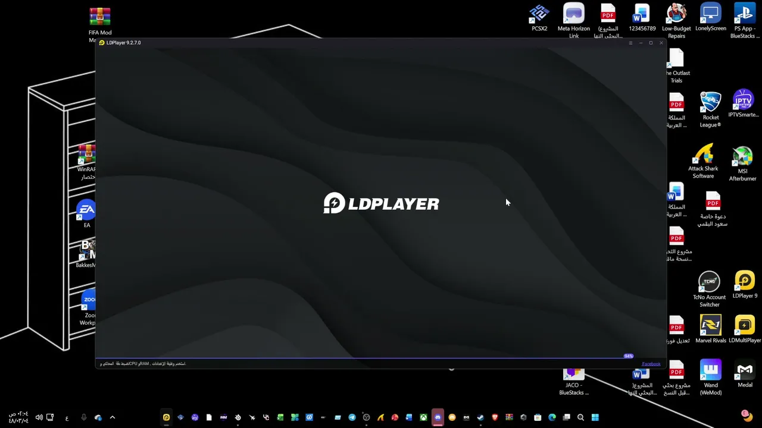Viewport: 762px width, 428px height.
Task: Launch Medal from the desktop
Action: [745, 374]
